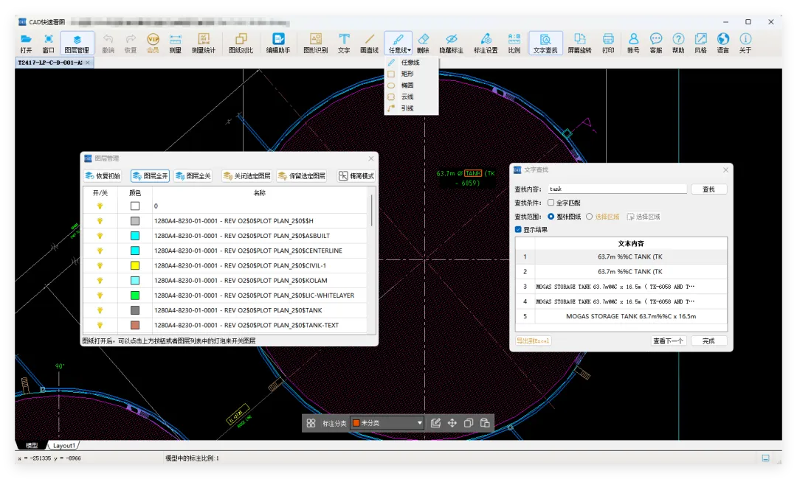Open the 打印 print icon

[x=608, y=43]
